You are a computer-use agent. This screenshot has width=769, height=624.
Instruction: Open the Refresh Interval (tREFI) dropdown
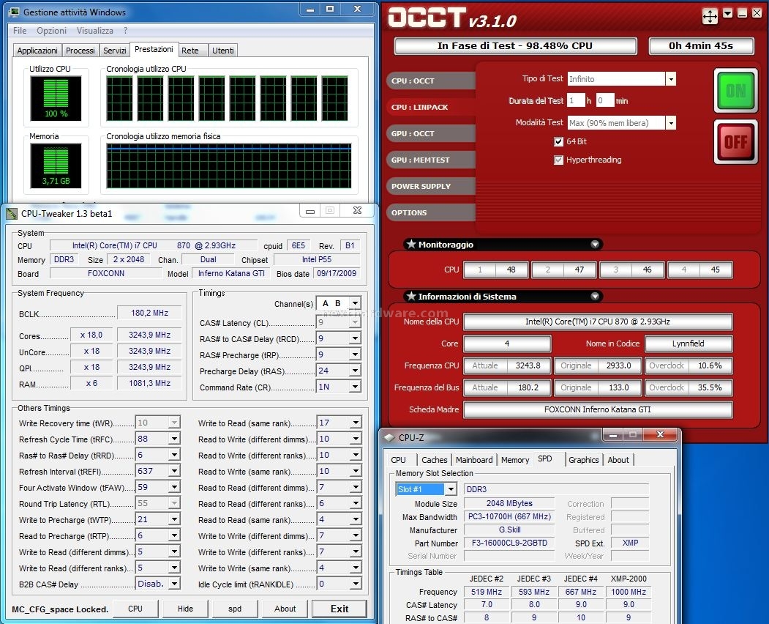[x=174, y=471]
